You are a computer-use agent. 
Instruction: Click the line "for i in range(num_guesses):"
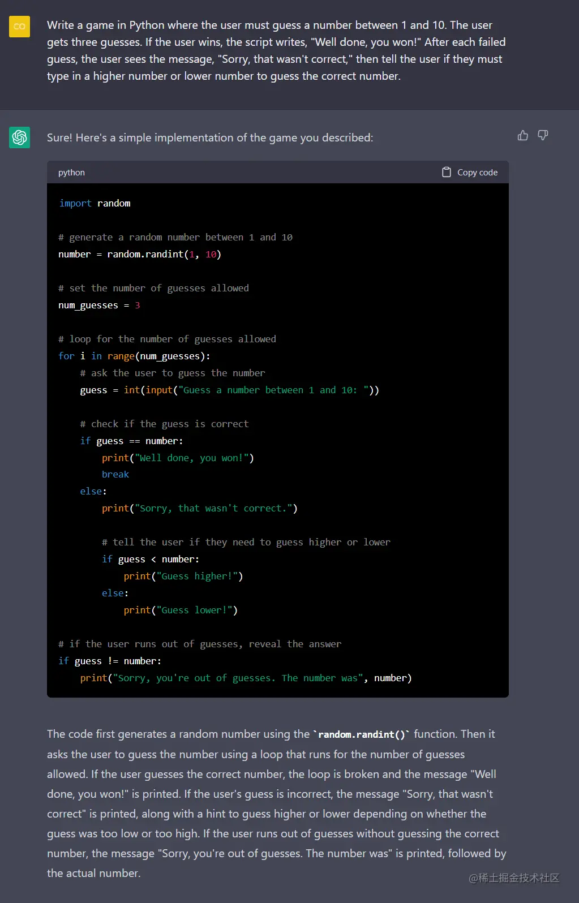point(134,356)
